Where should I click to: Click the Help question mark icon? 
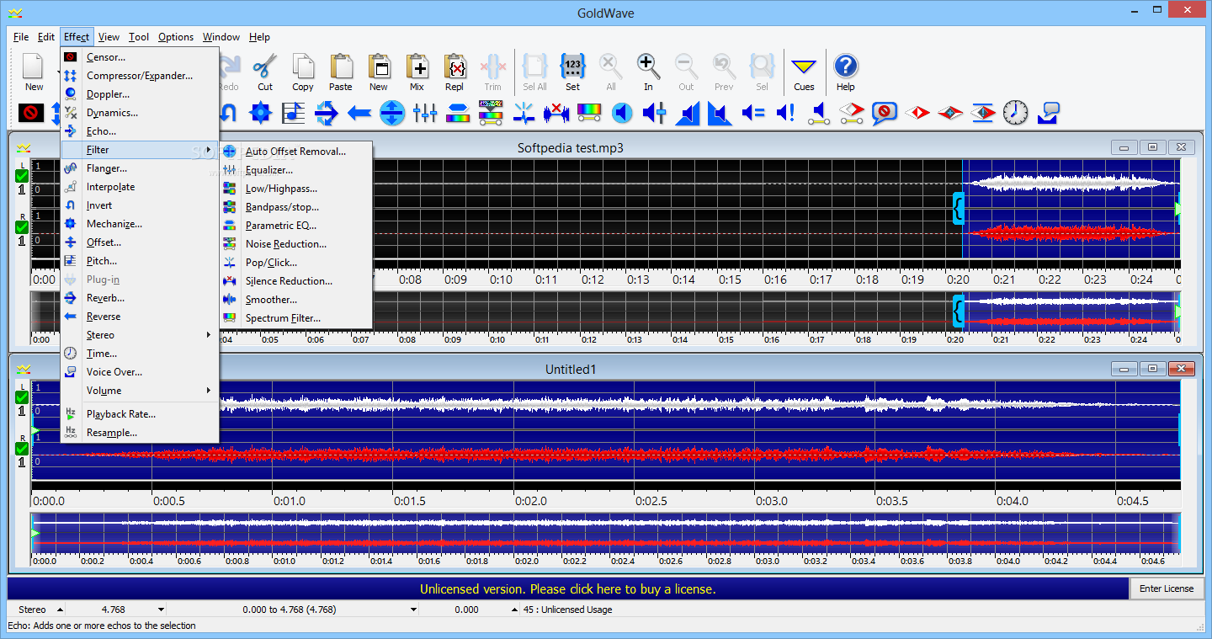[x=846, y=67]
